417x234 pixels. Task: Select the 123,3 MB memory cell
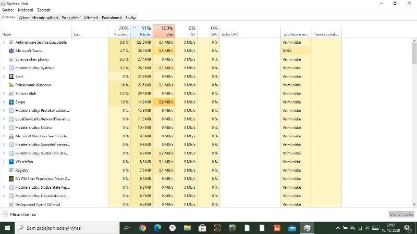(x=141, y=42)
